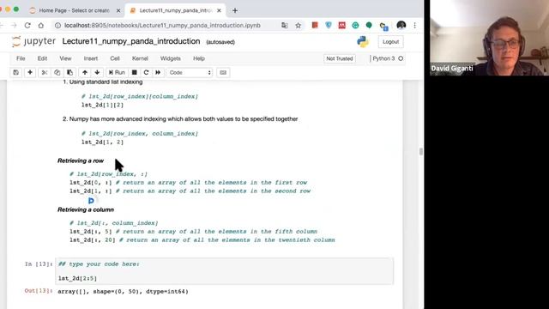This screenshot has height=309, width=549.
Task: Click the Python logo in header
Action: tap(363, 42)
